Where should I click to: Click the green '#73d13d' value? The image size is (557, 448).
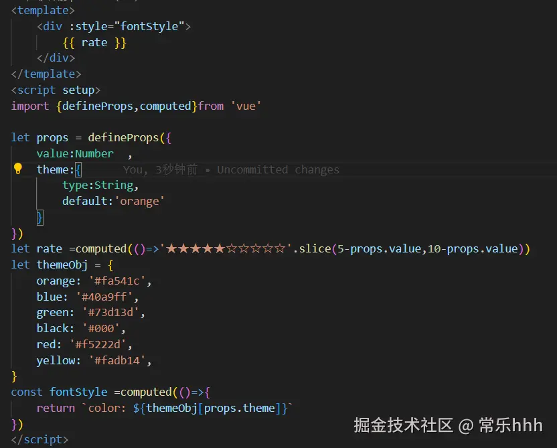(110, 313)
